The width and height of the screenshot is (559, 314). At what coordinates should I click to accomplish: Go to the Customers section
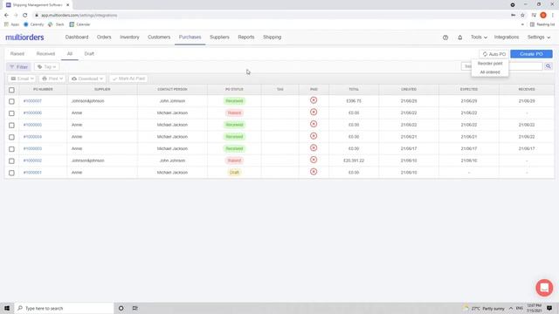[159, 37]
